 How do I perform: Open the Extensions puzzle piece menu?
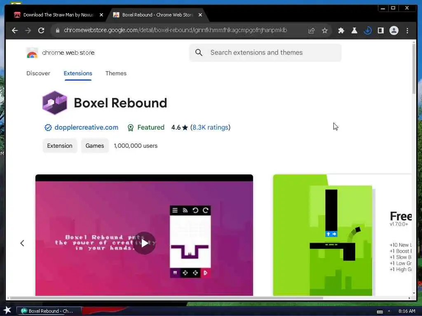click(341, 30)
